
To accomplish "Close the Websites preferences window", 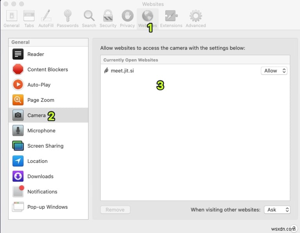I will coord(6,4).
